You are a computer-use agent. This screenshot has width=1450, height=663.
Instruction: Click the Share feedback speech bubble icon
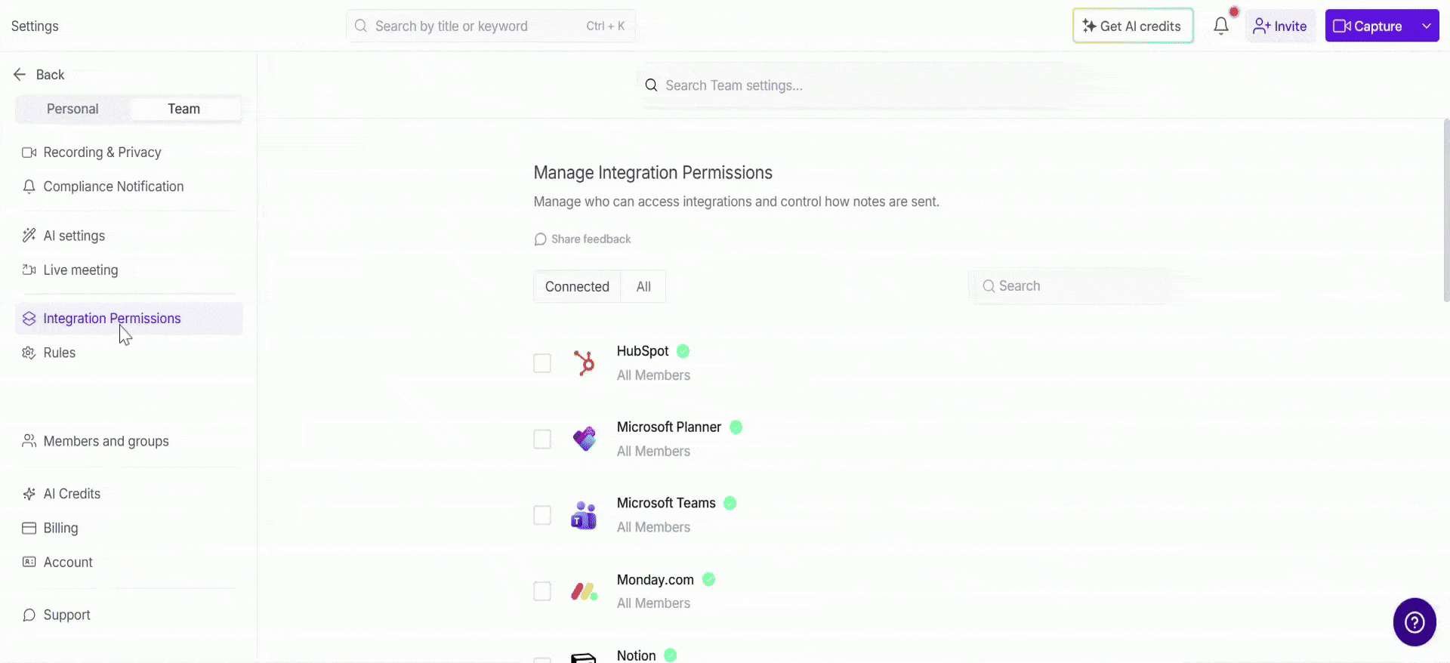540,239
